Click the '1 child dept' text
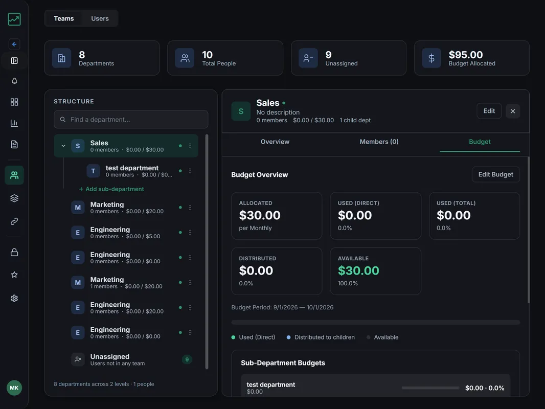The height and width of the screenshot is (409, 545). coord(355,120)
